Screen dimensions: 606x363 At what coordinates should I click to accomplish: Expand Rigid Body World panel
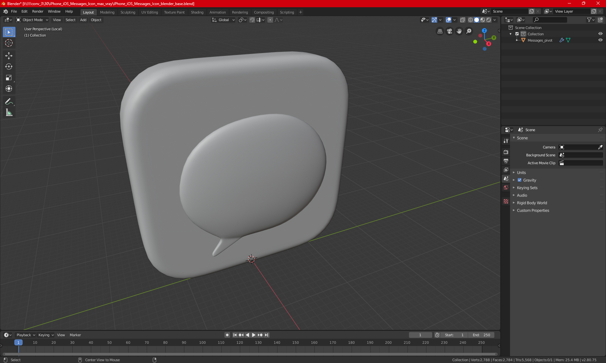click(532, 203)
